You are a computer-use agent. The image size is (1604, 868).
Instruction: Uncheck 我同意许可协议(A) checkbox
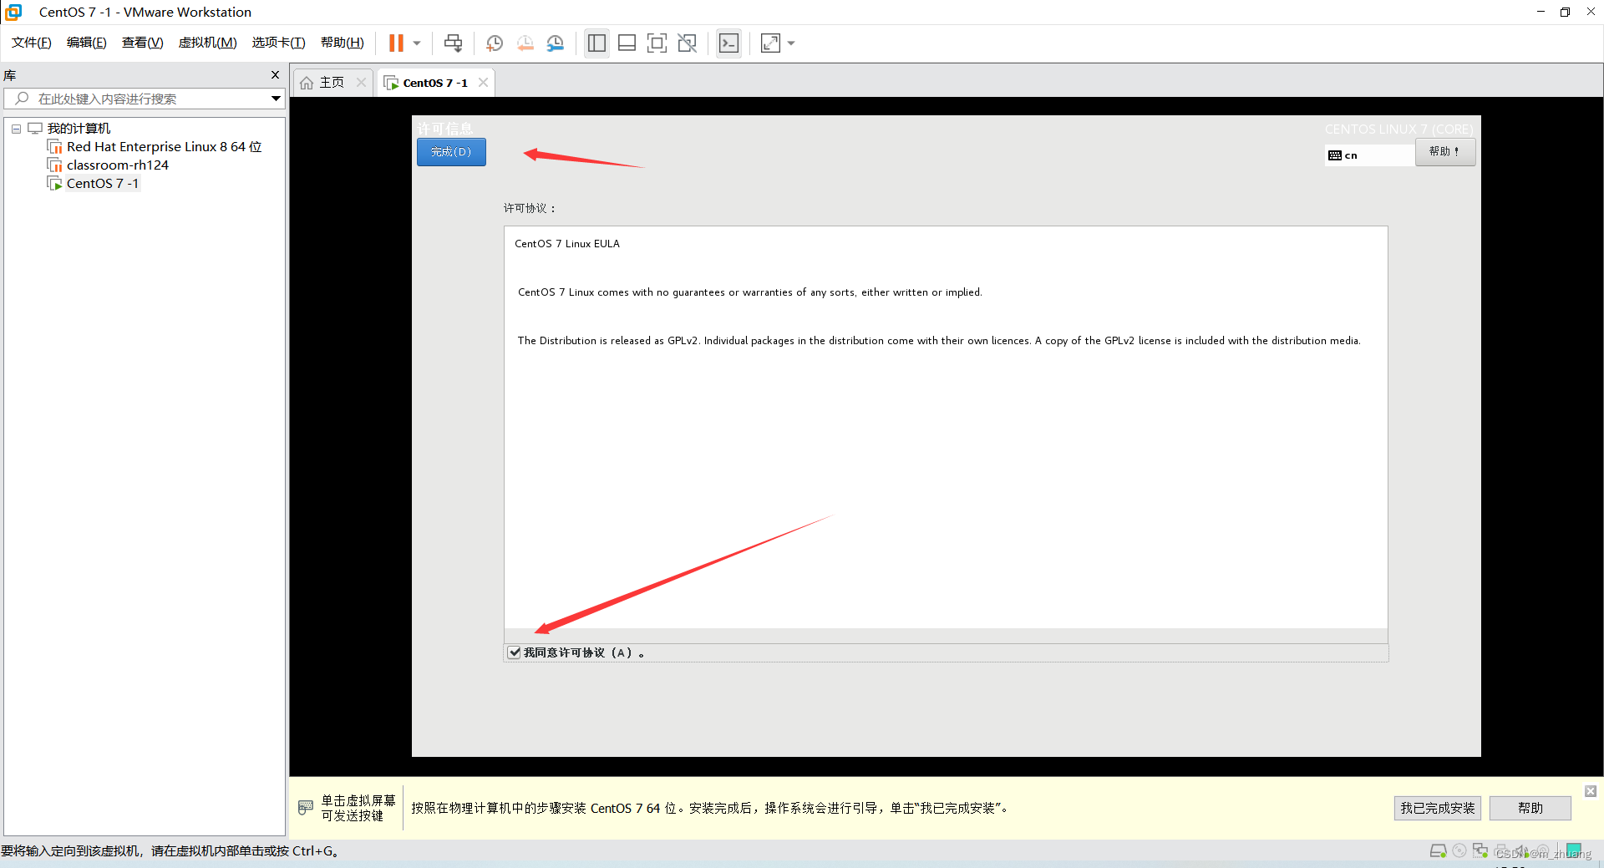tap(515, 652)
